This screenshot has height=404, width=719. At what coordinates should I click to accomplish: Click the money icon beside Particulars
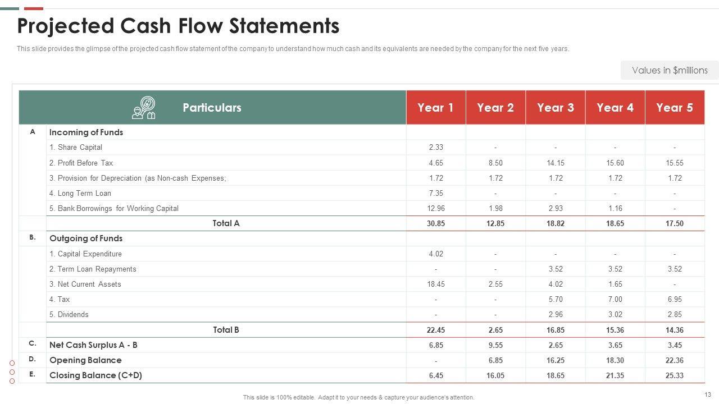[x=143, y=108]
